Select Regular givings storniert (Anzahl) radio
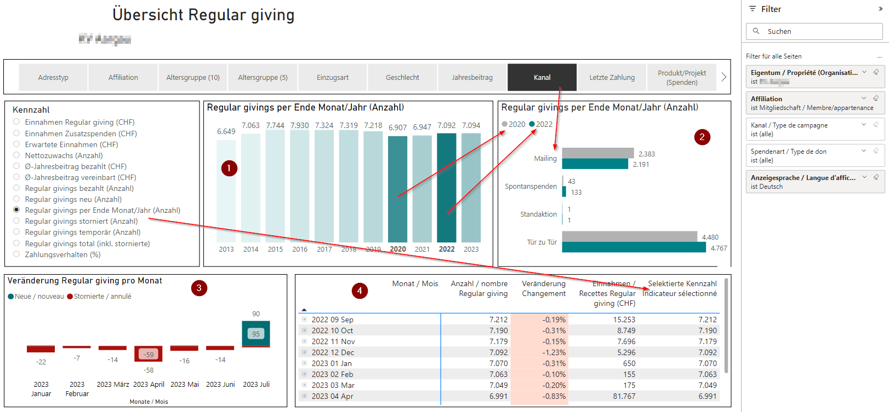Image resolution: width=889 pixels, height=412 pixels. pyautogui.click(x=16, y=220)
